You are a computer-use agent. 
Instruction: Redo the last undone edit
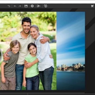[x=20, y=6]
